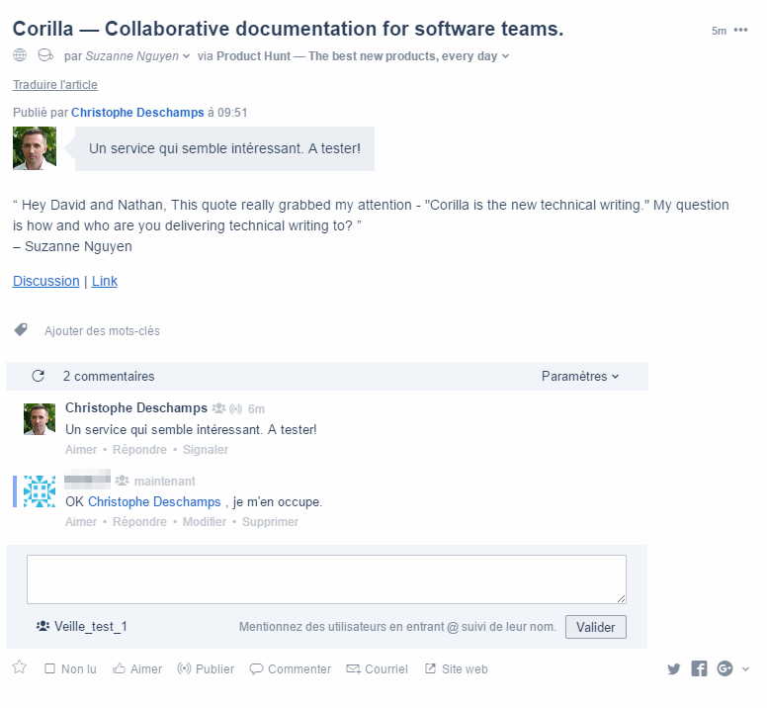Click the tag icon beside Ajouter des mots-clés
Viewport: 767px width, 708px height.
pyautogui.click(x=21, y=330)
